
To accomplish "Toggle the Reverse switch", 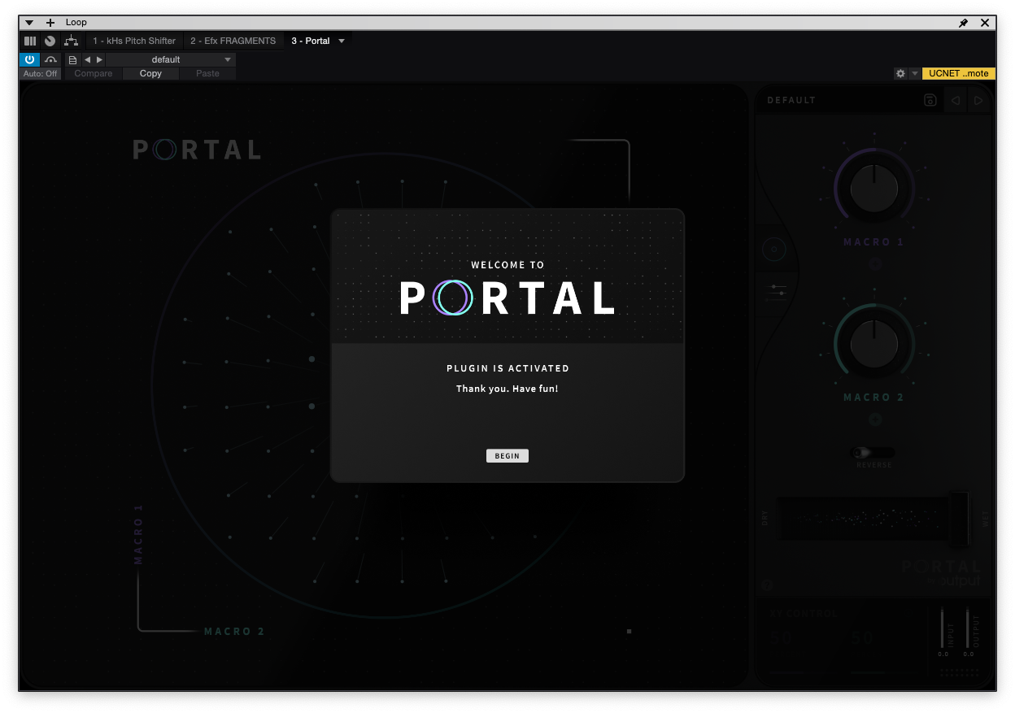I will click(873, 452).
